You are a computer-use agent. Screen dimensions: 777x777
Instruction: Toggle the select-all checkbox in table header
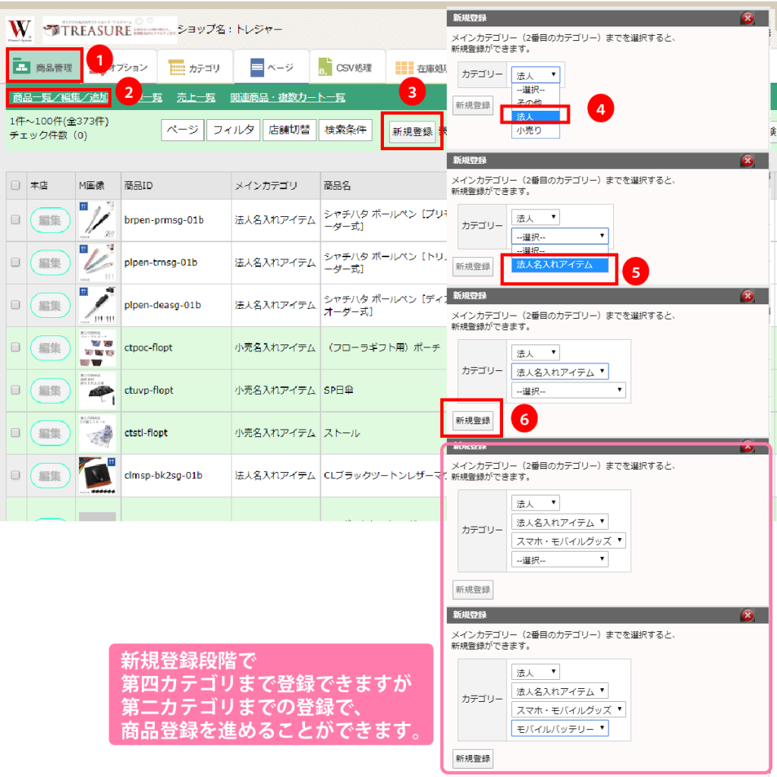point(15,185)
